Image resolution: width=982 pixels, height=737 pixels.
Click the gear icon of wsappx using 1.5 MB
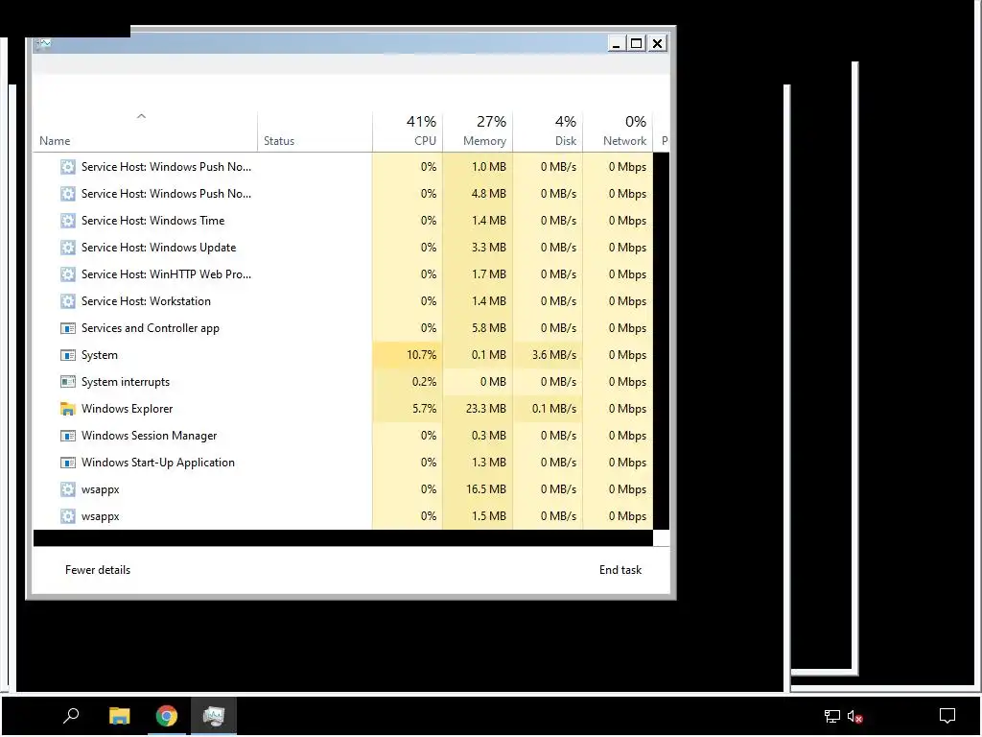[68, 516]
